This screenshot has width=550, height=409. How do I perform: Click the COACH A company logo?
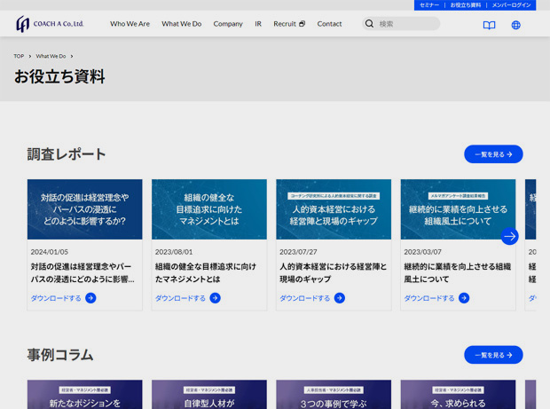point(50,24)
